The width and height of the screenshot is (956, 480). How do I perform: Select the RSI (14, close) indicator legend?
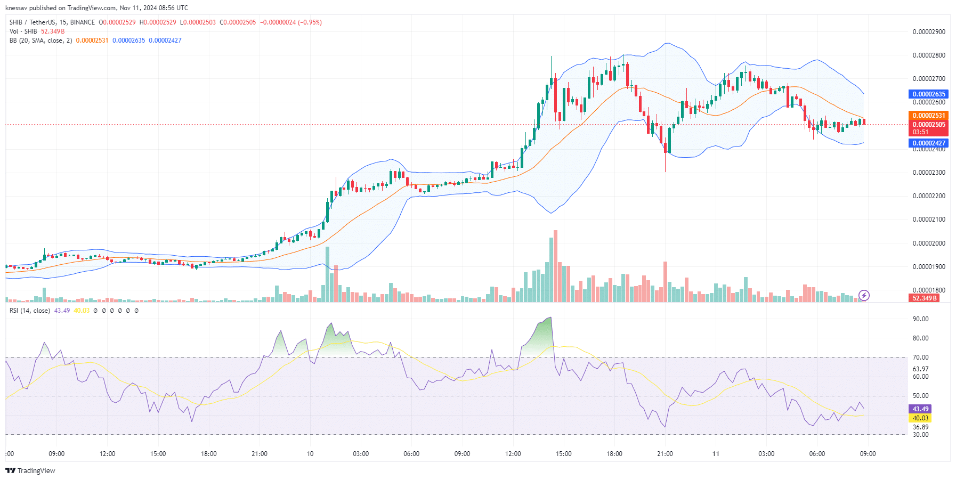click(30, 311)
